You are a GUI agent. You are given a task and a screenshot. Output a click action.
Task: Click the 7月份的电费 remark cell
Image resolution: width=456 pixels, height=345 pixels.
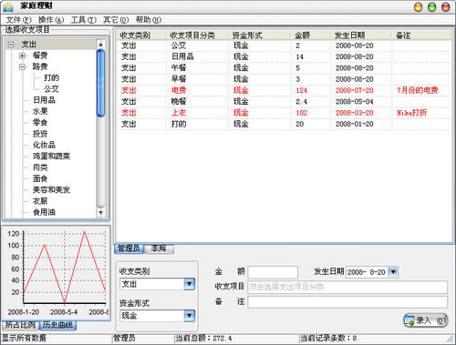pos(417,90)
